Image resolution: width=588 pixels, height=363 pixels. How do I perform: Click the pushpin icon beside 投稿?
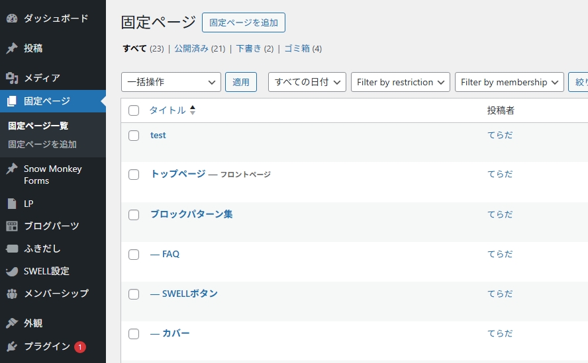click(12, 48)
